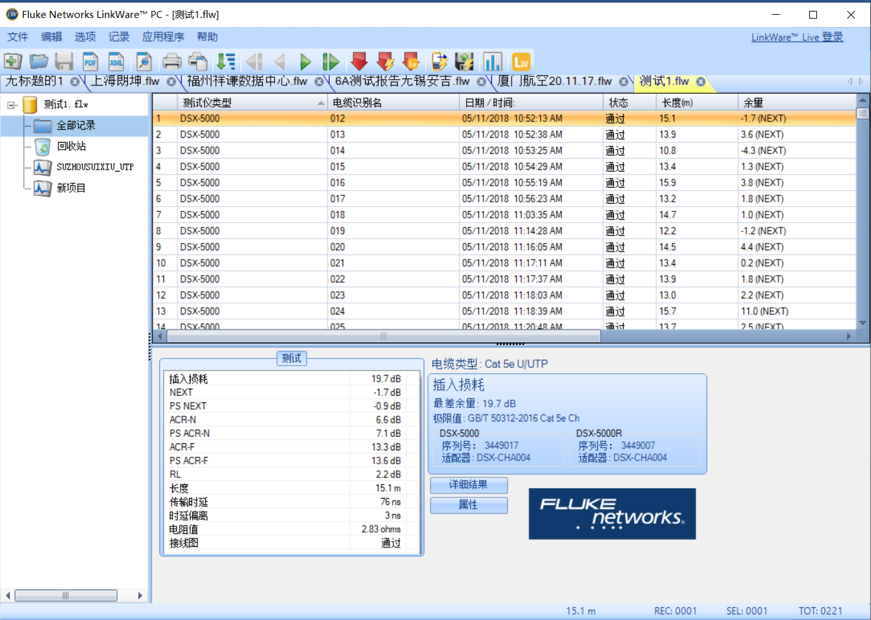Export report as PDF icon
This screenshot has width=871, height=620.
90,62
